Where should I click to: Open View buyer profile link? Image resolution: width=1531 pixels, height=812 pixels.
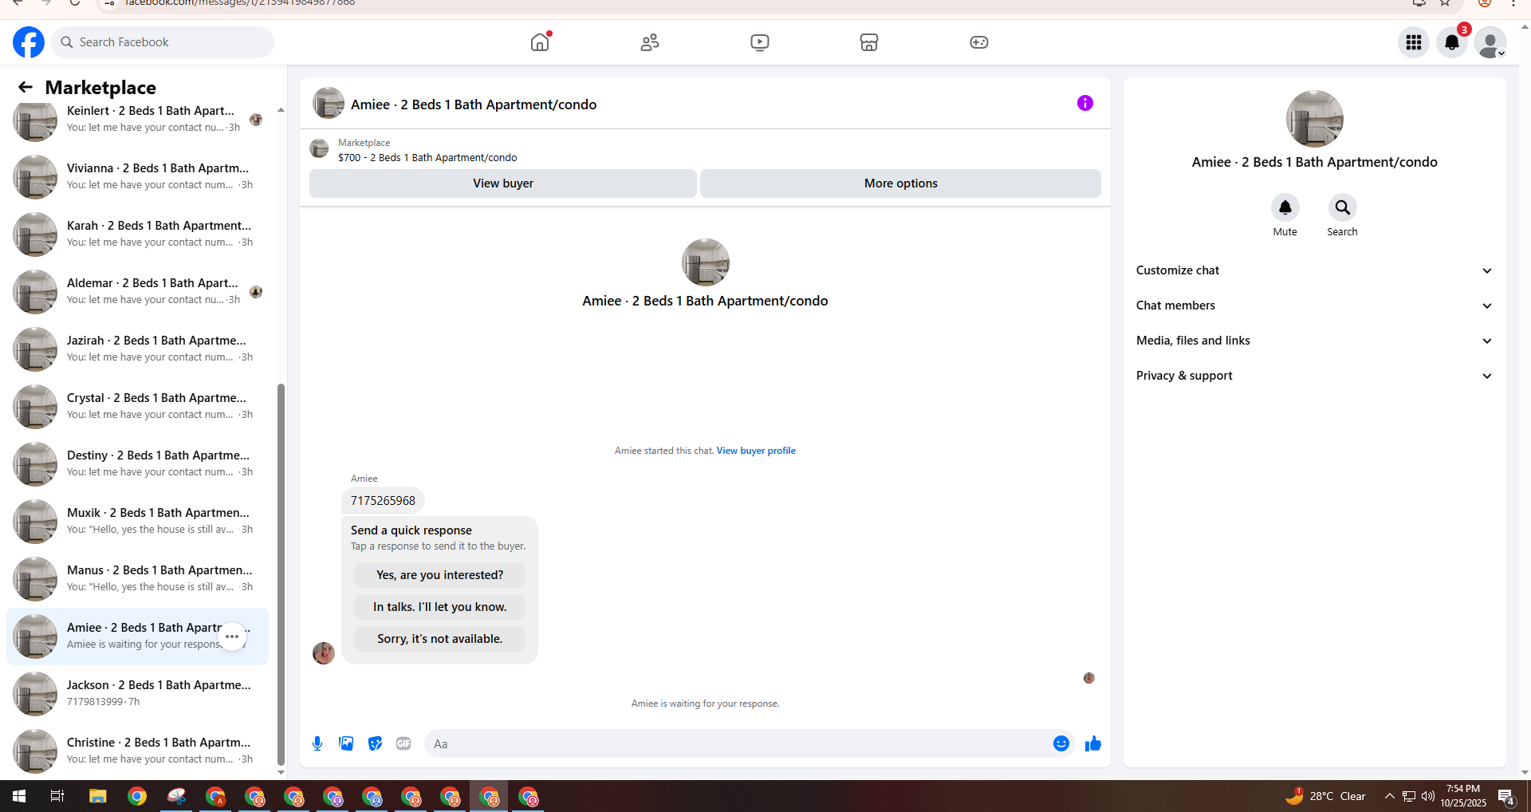[756, 451]
